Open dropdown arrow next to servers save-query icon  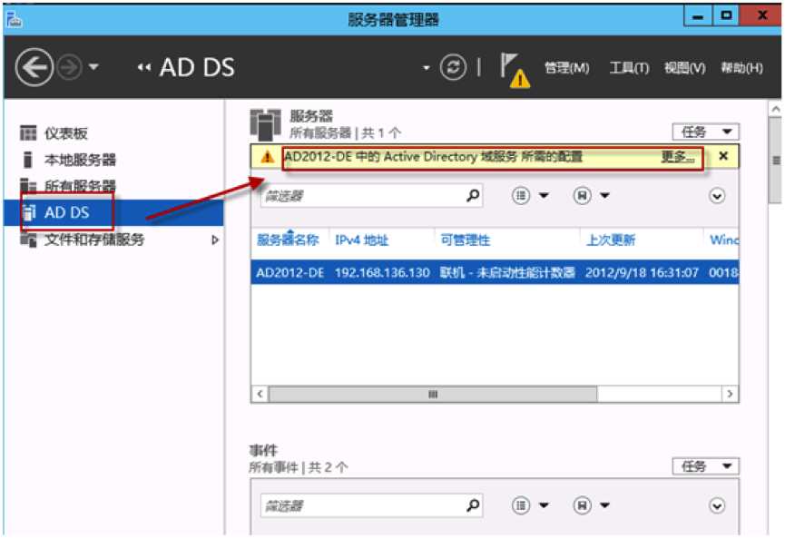[604, 195]
